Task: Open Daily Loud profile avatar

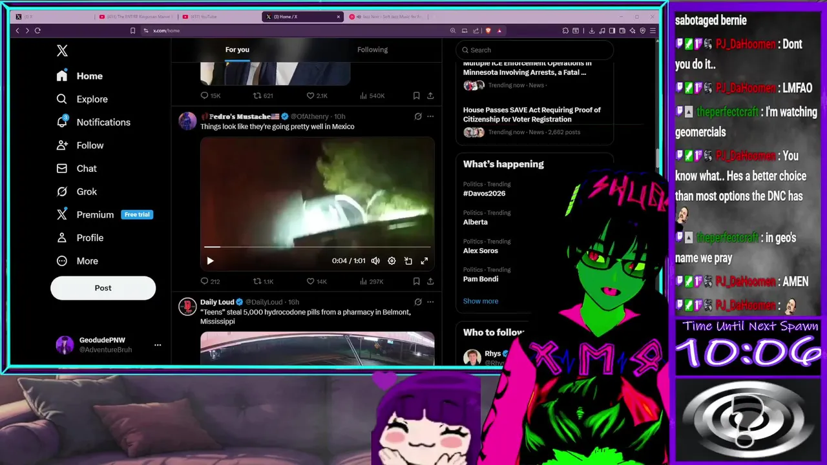Action: [x=187, y=306]
